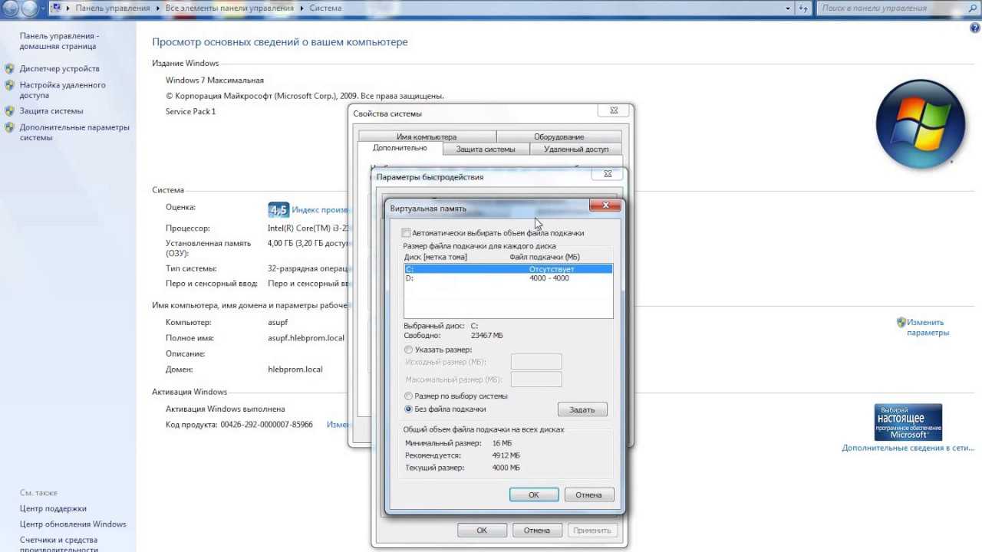
Task: Click the product code 00426-292-0000007-85966
Action: click(266, 424)
